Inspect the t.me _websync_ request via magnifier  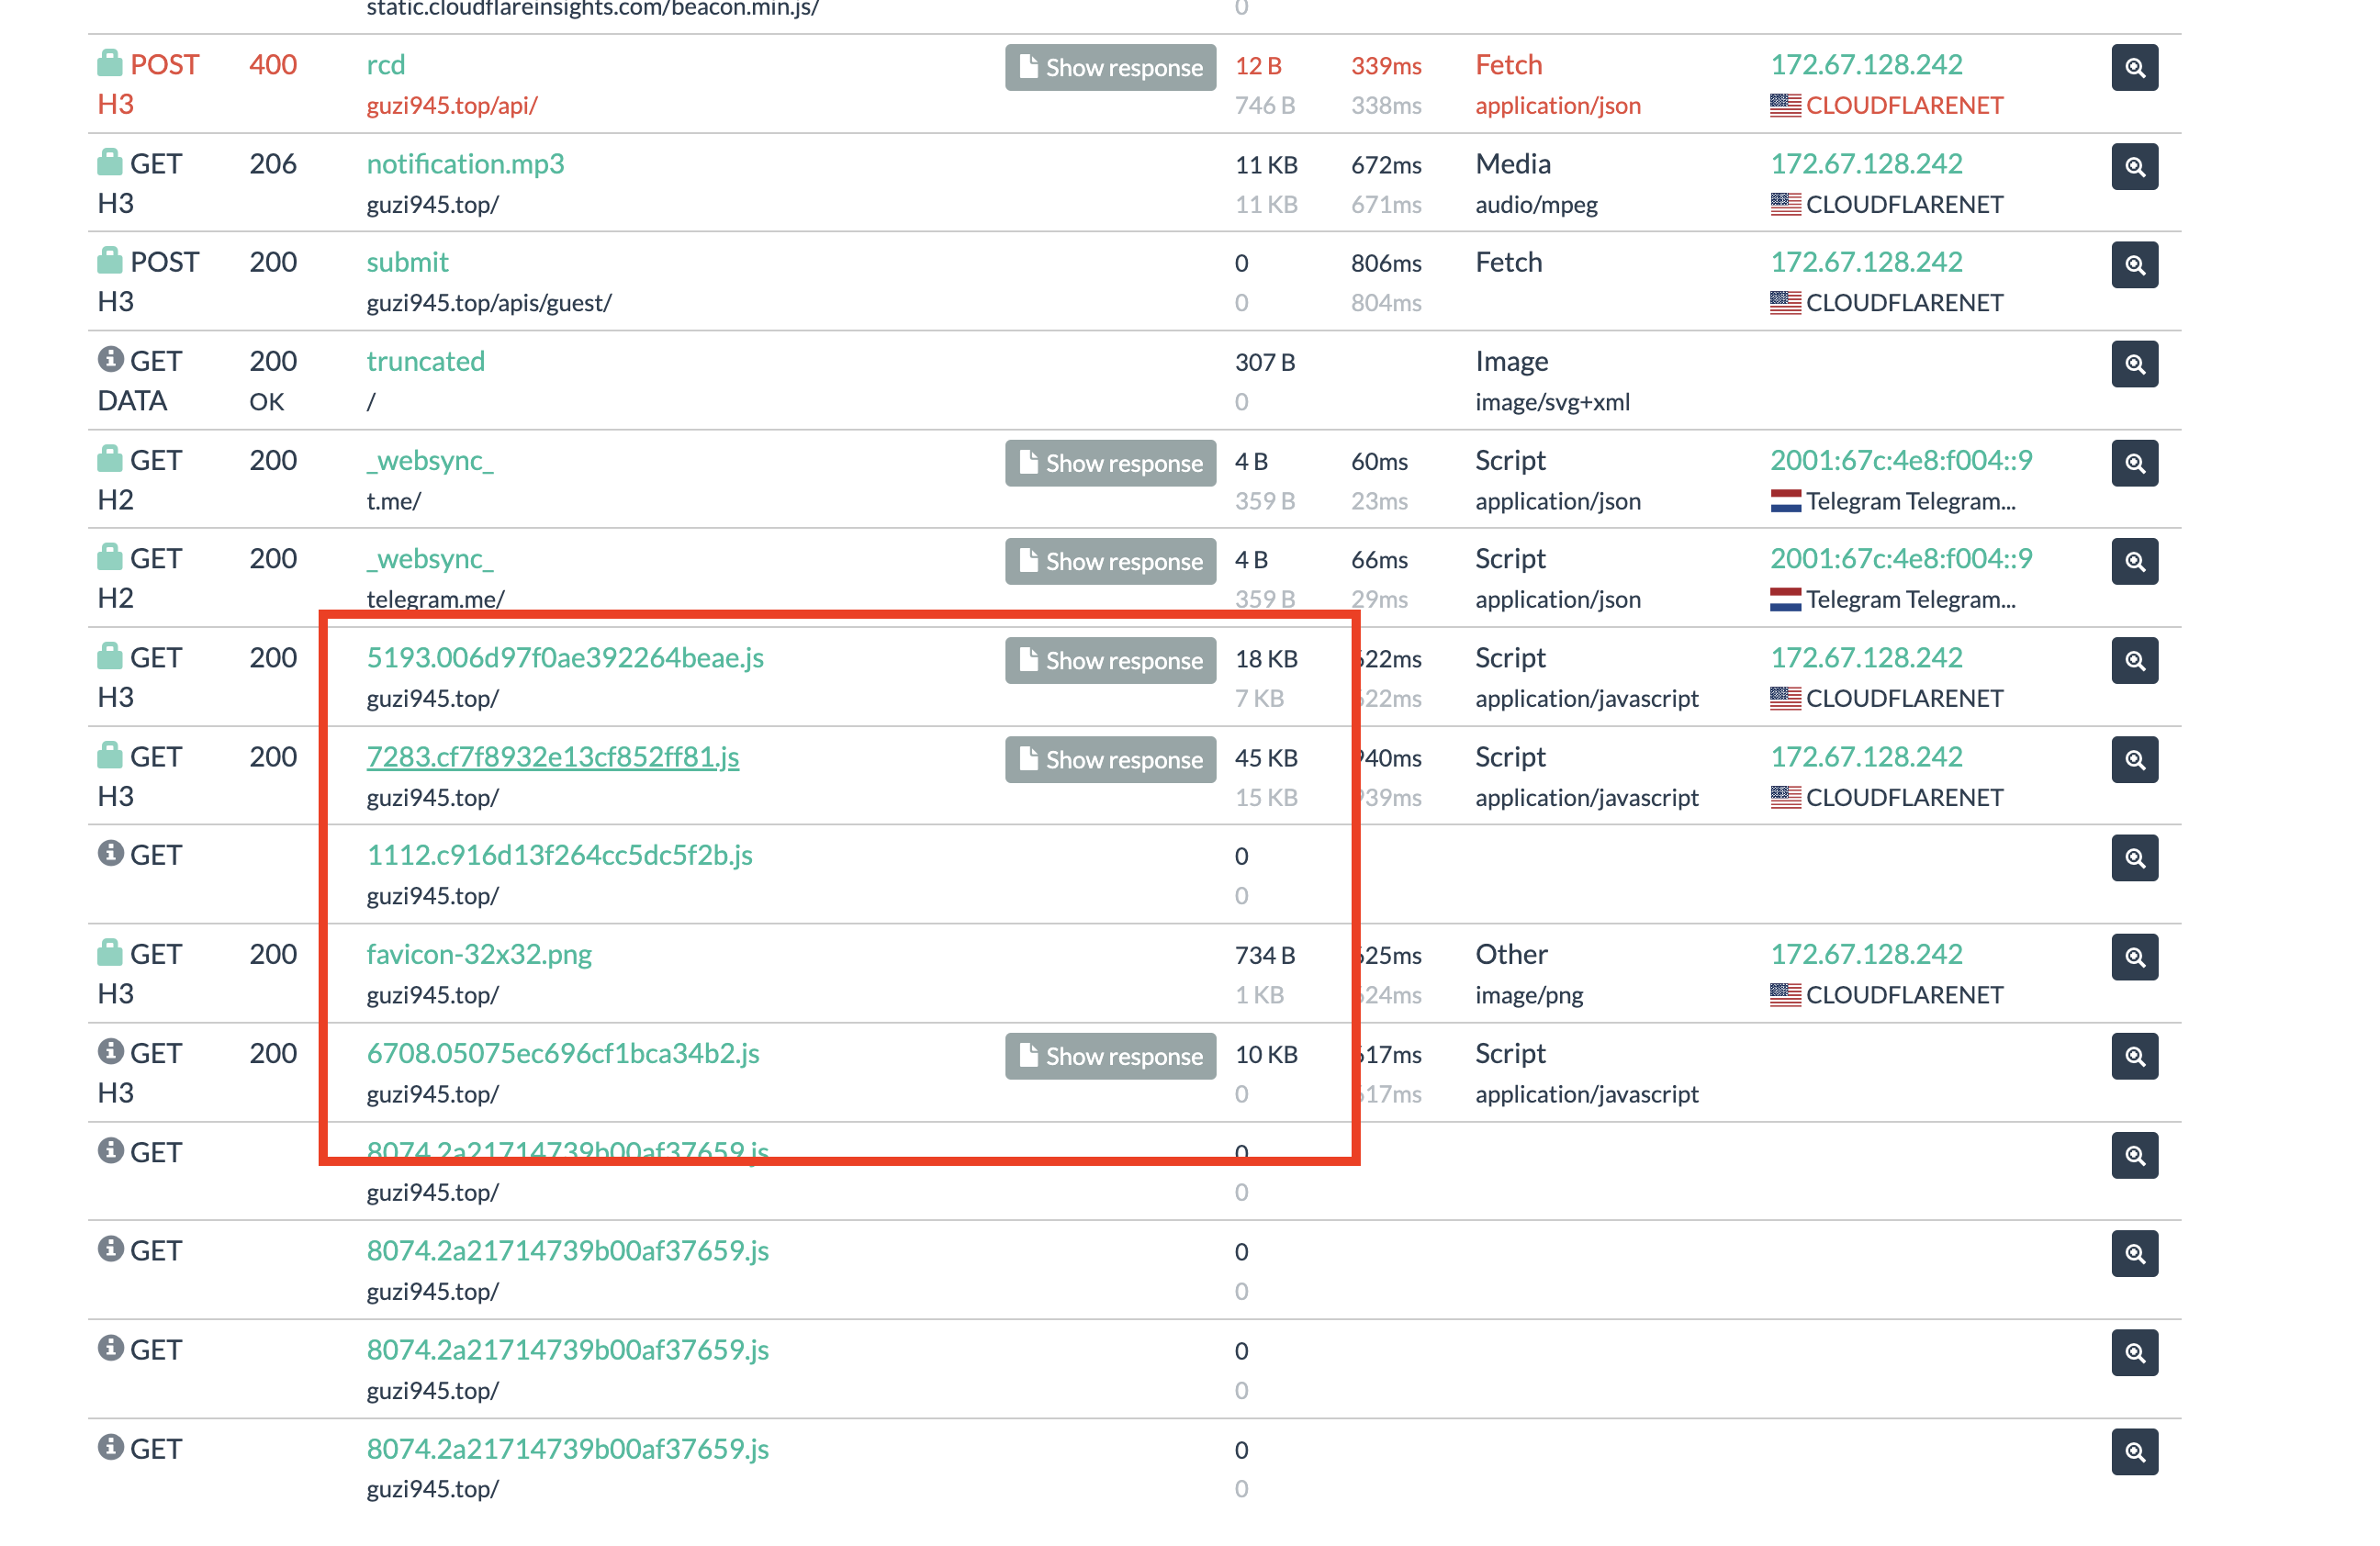point(2134,463)
